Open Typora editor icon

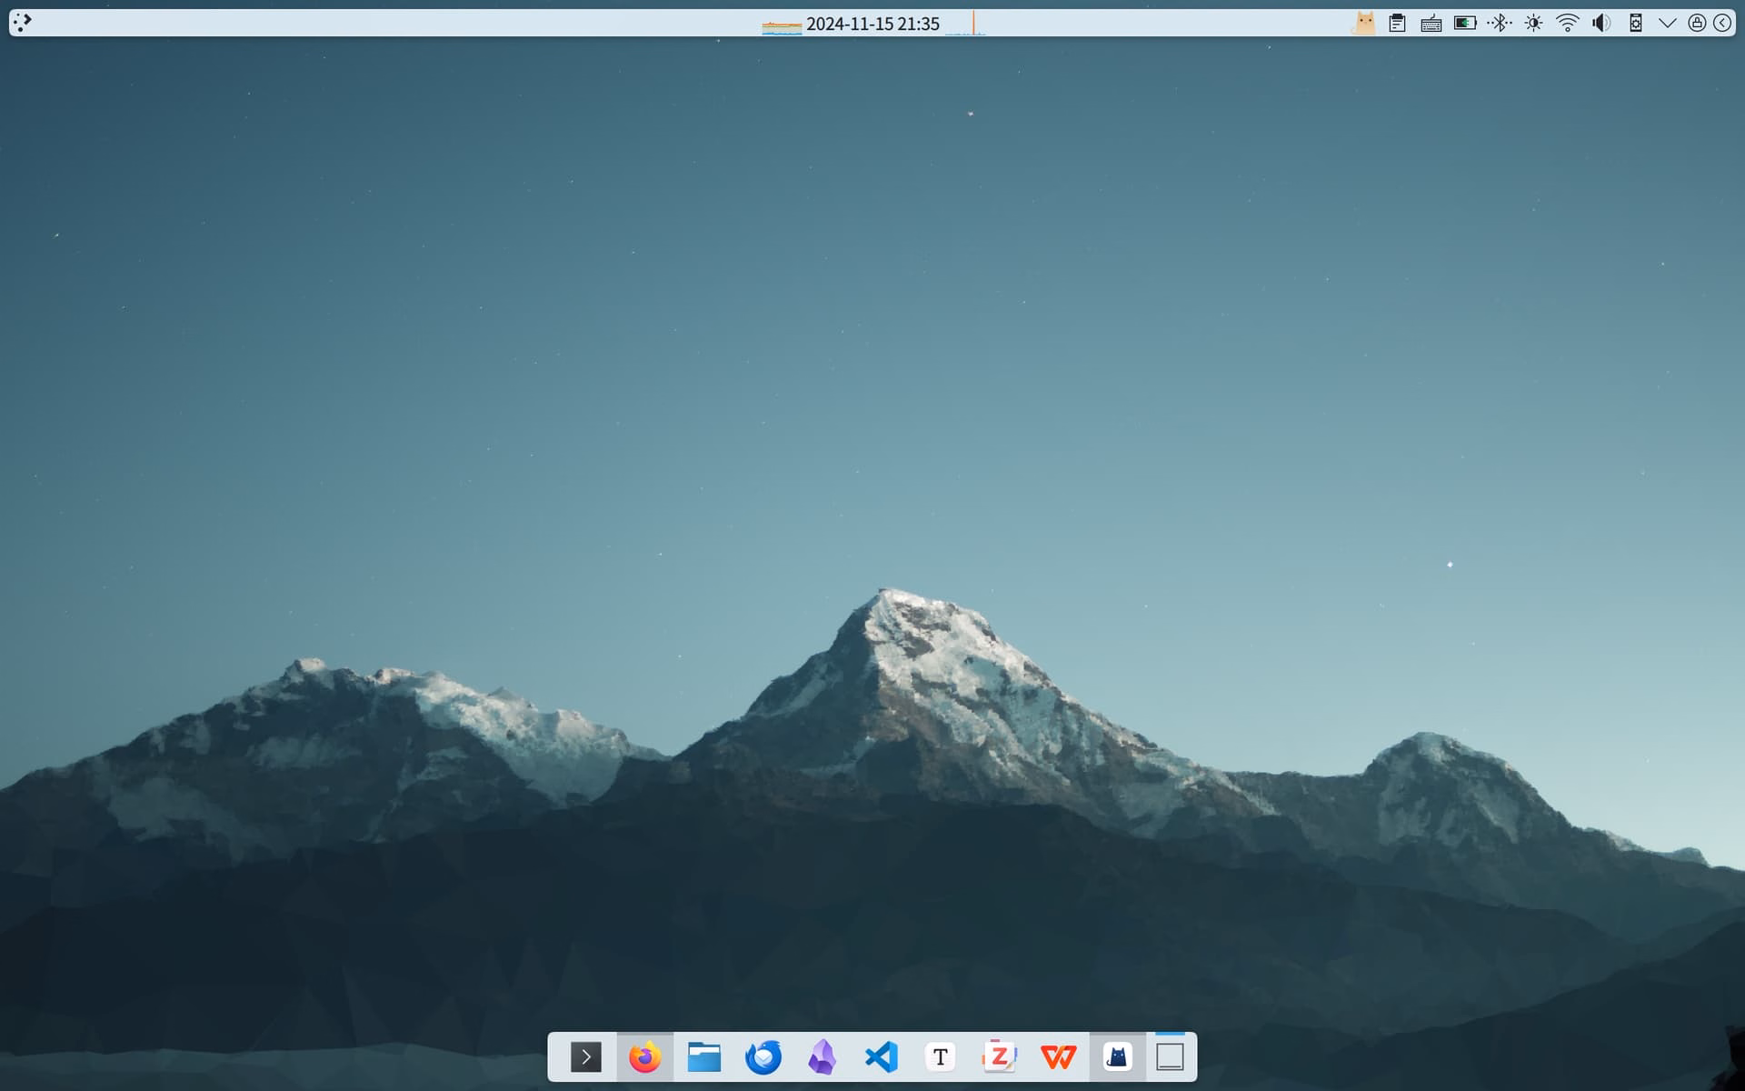(x=941, y=1057)
